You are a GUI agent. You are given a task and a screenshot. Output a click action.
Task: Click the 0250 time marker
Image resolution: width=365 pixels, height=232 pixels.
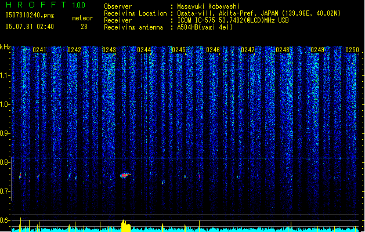352,50
